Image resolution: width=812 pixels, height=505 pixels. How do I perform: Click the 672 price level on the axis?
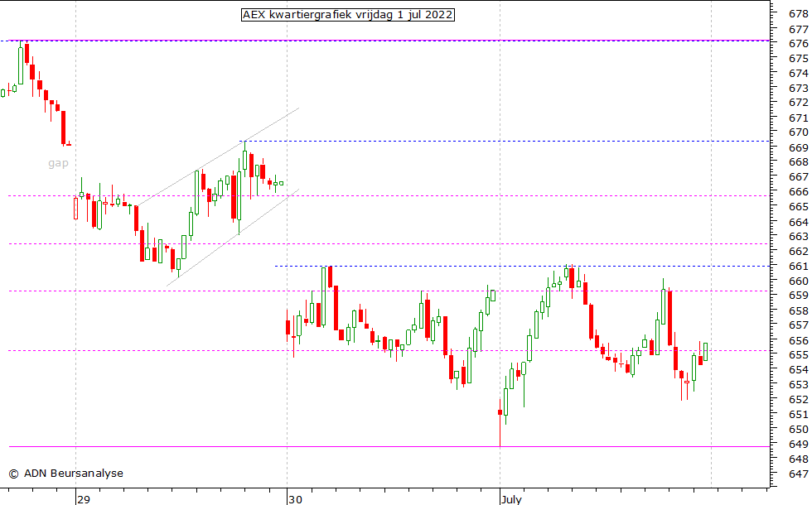click(x=798, y=103)
